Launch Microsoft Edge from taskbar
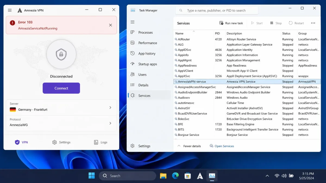This screenshot has width=326, height=183. click(x=175, y=176)
